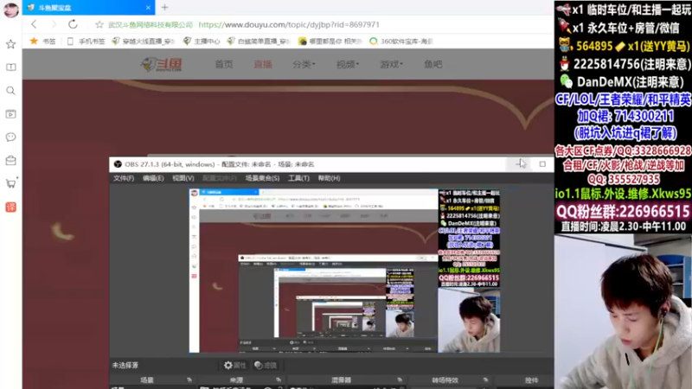This screenshot has height=389, width=692.
Task: Open the 主播中心 bookmark
Action: (x=202, y=41)
